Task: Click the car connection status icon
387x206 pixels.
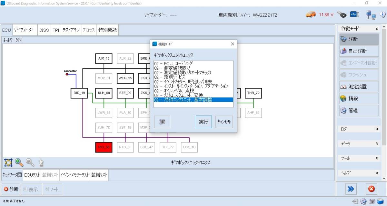Action: [311, 15]
